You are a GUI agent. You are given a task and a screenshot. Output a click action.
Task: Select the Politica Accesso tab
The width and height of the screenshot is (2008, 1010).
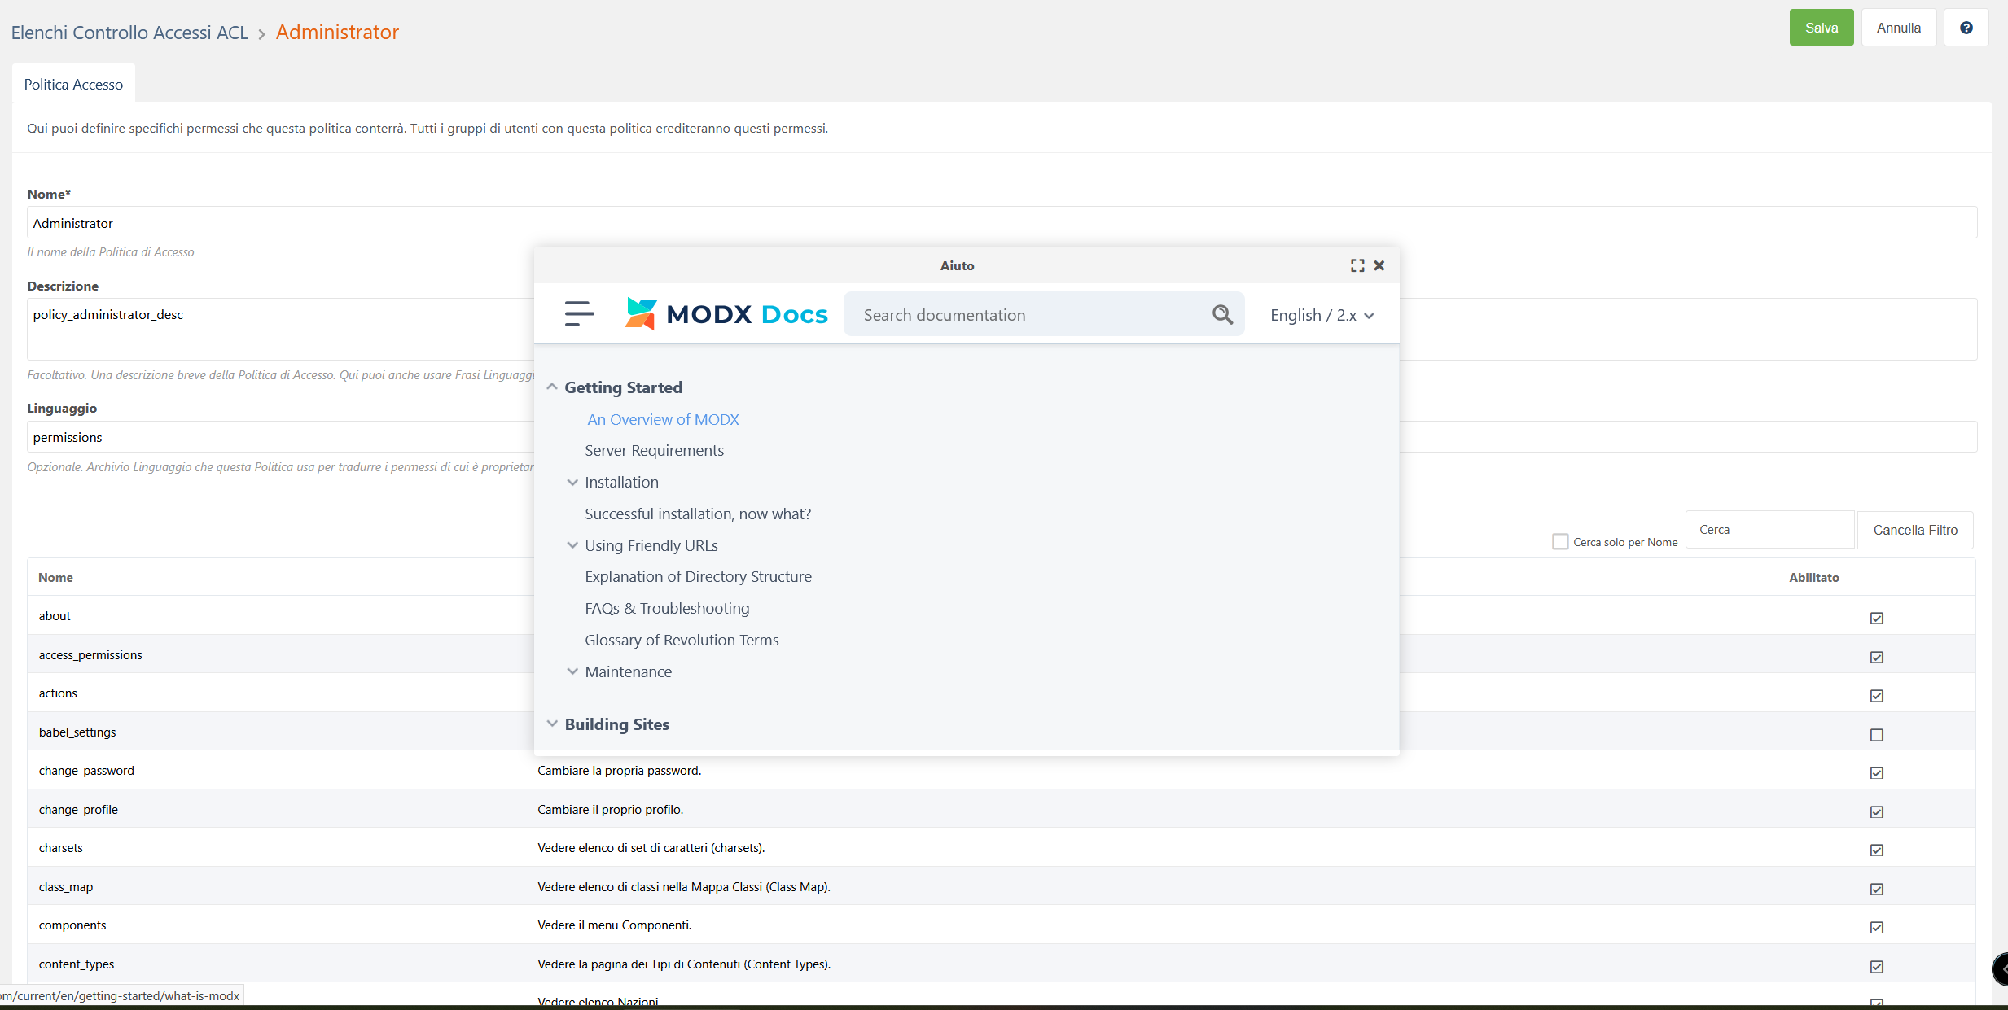pyautogui.click(x=73, y=84)
